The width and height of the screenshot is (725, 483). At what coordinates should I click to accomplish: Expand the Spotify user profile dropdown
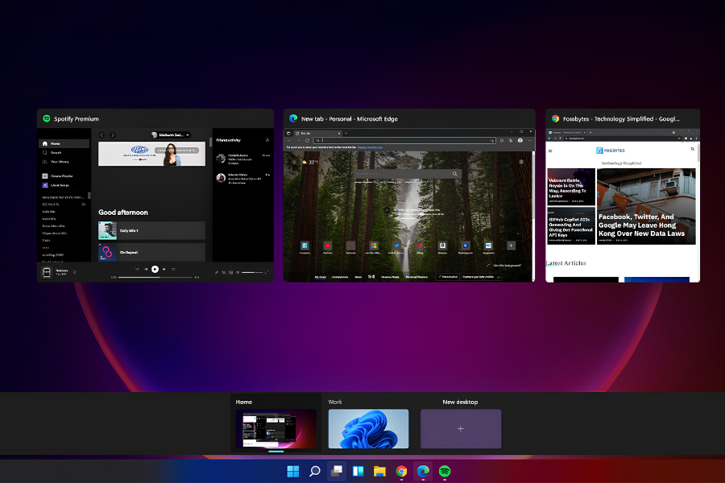(171, 135)
